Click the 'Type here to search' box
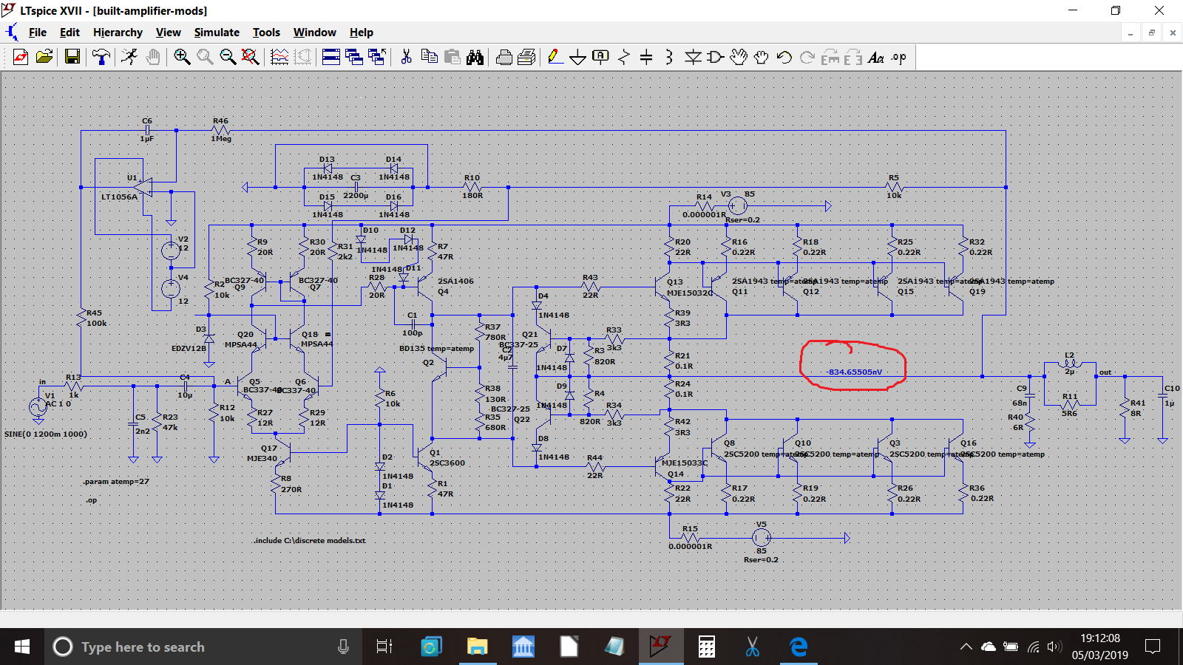The height and width of the screenshot is (665, 1183). click(203, 647)
